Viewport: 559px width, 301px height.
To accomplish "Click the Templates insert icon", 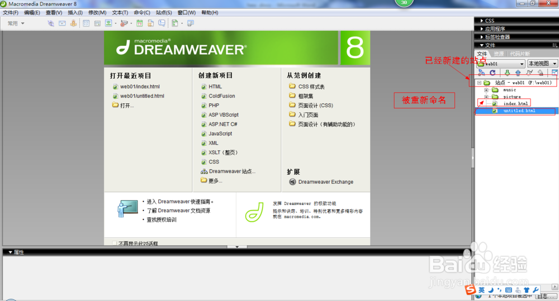I will [174, 23].
